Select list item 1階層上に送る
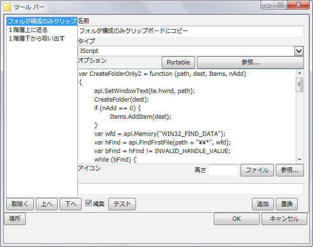 coord(42,30)
